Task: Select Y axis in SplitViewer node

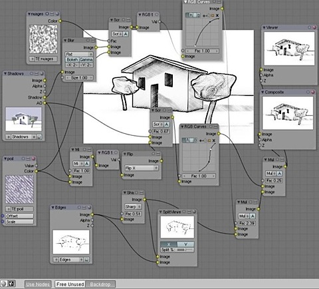Action: (x=185, y=244)
